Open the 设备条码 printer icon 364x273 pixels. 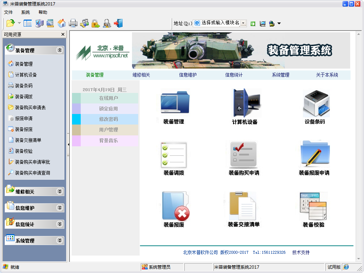316,103
